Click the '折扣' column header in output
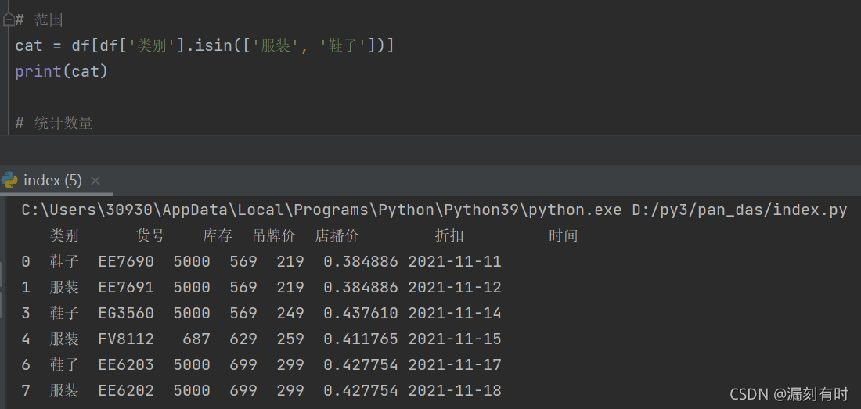 coord(449,236)
